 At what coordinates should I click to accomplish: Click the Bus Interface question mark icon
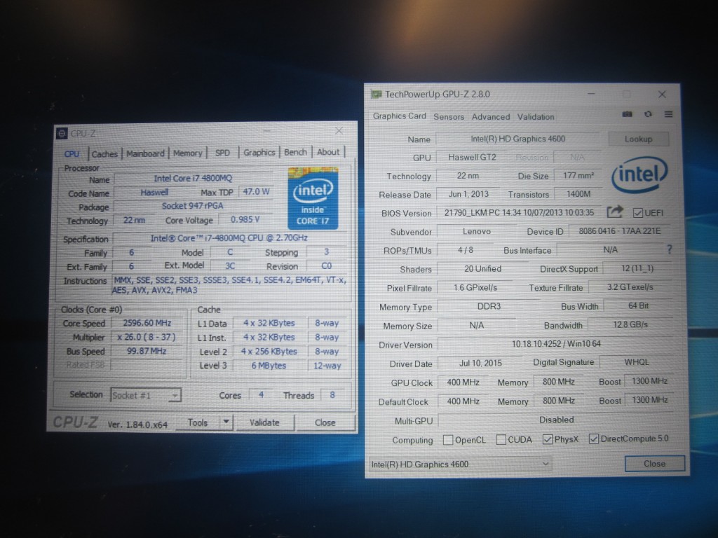(670, 249)
